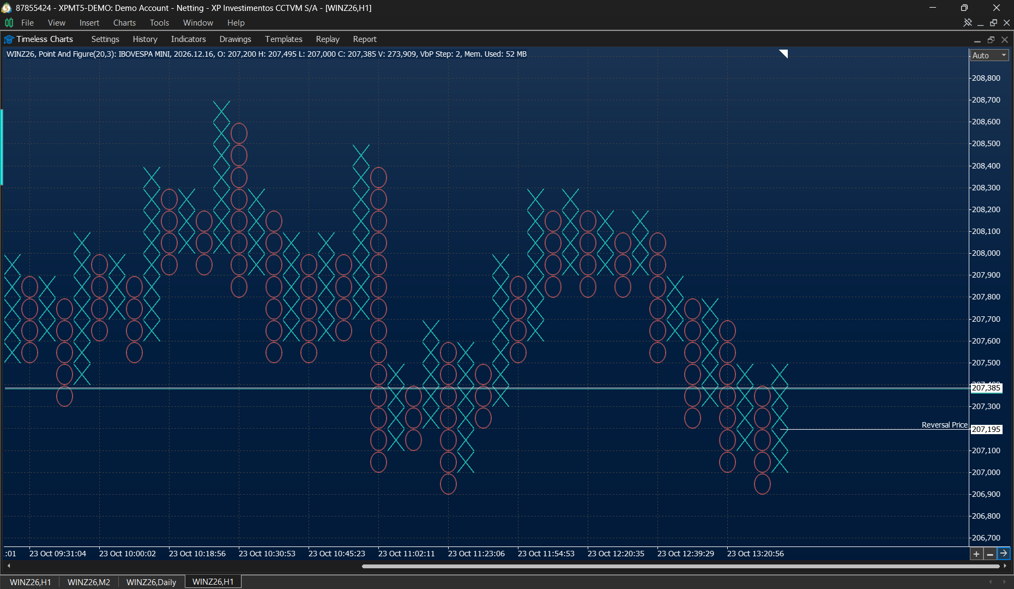Open the Tools menu
This screenshot has width=1014, height=589.
[x=159, y=22]
